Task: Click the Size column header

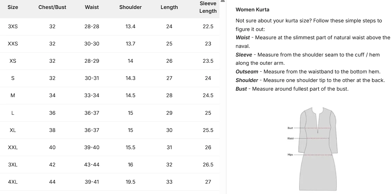Action: pos(13,7)
